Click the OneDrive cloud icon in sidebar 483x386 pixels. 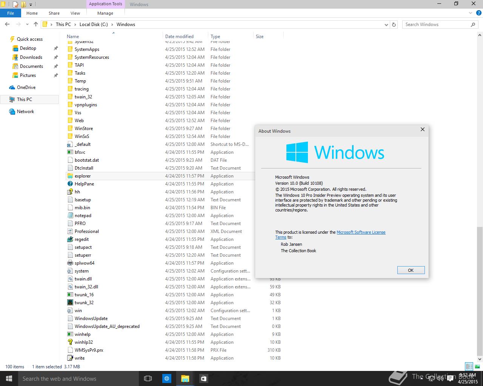click(x=12, y=87)
